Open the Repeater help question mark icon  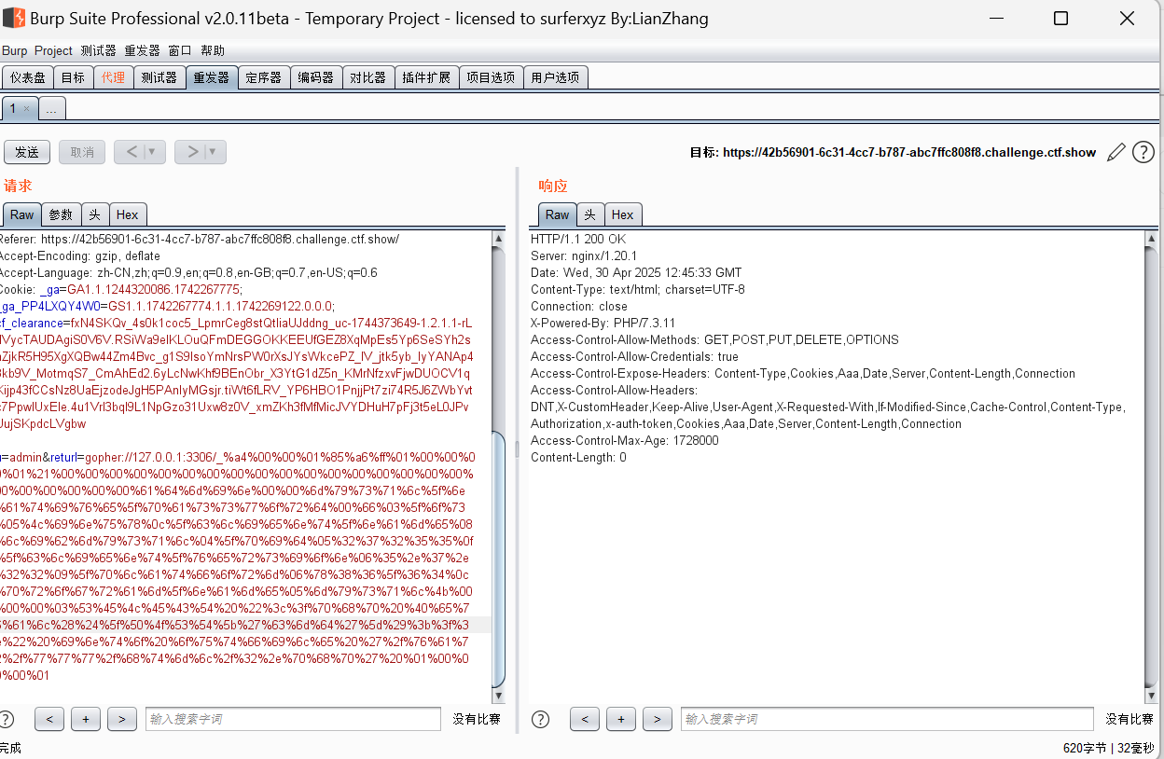[x=1143, y=152]
